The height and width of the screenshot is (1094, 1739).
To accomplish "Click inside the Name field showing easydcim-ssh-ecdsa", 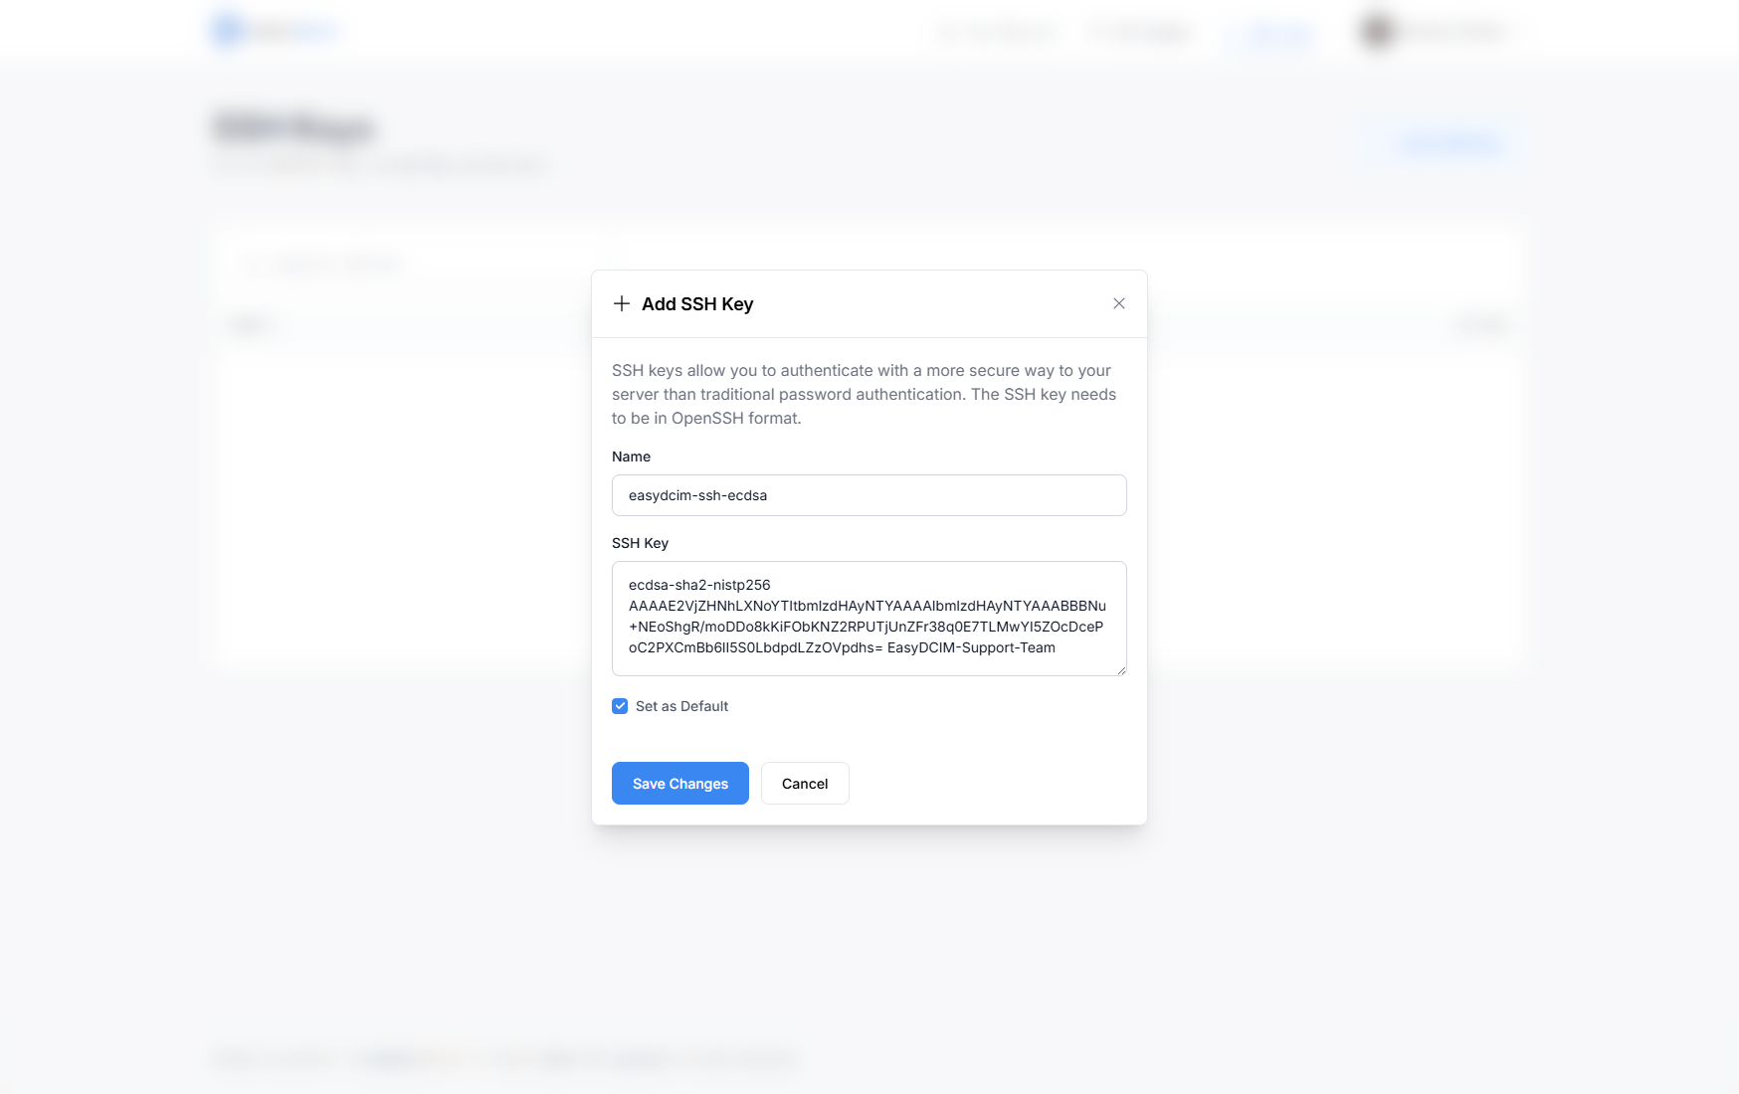I will [869, 494].
